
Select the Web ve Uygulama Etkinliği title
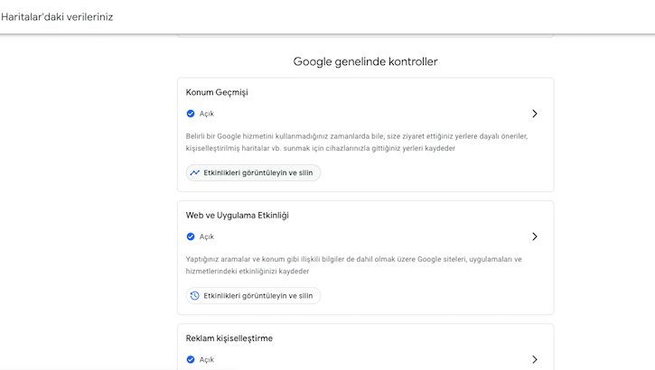(x=238, y=216)
